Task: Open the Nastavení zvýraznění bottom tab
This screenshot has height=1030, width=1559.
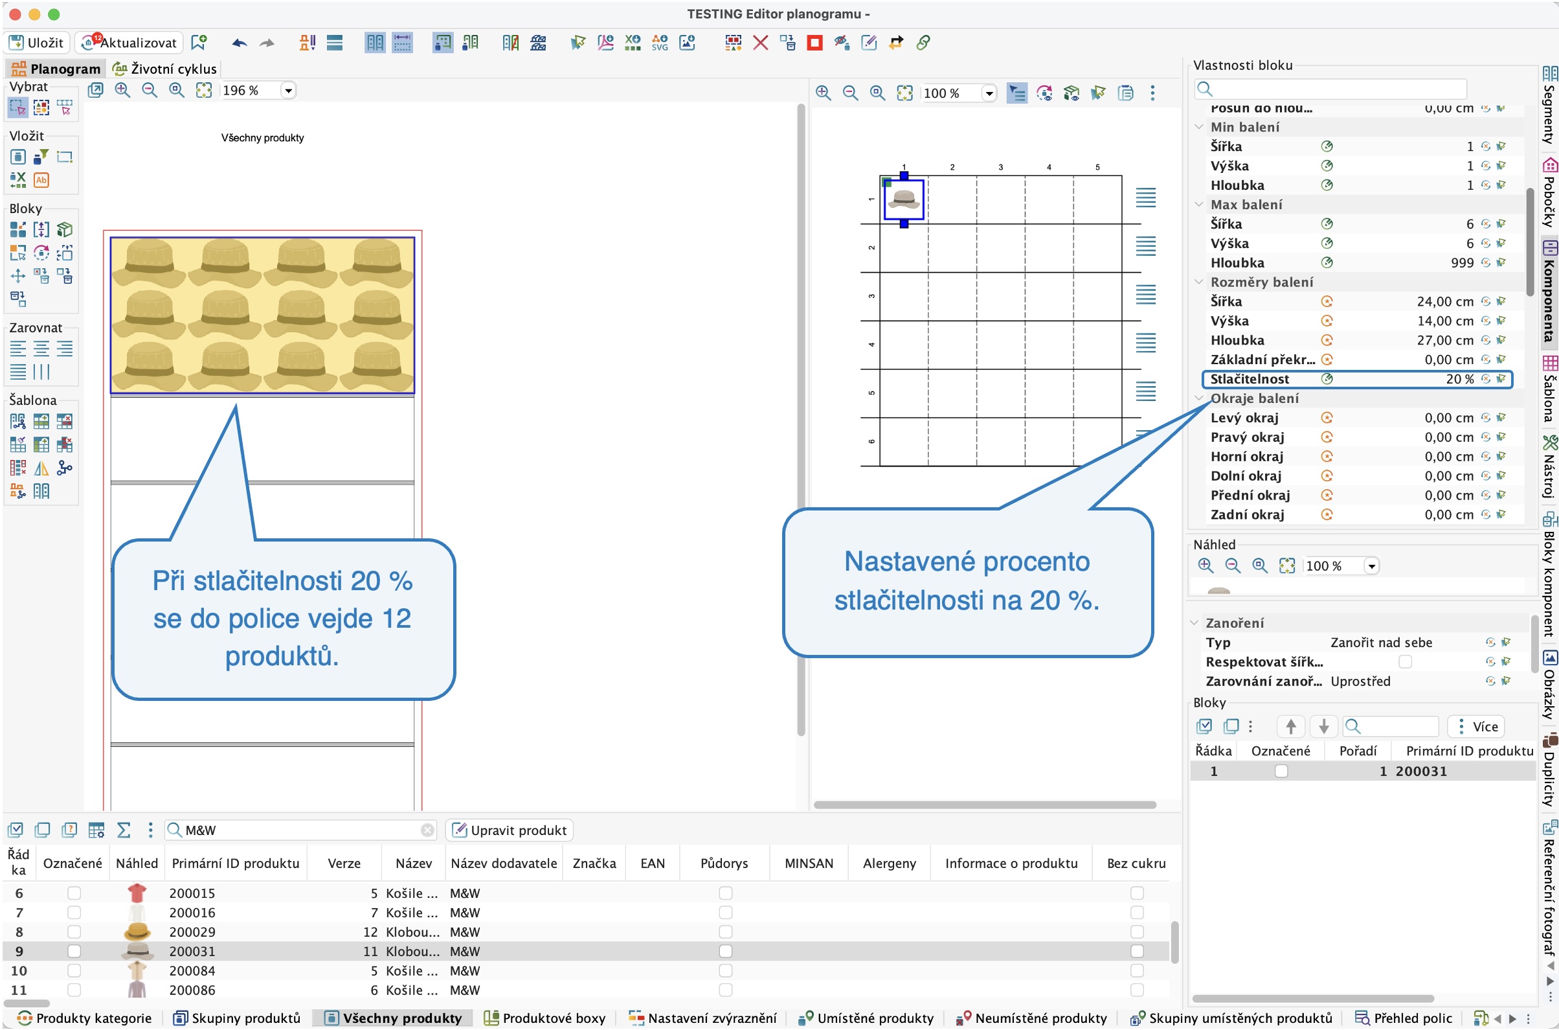Action: pyautogui.click(x=702, y=1018)
